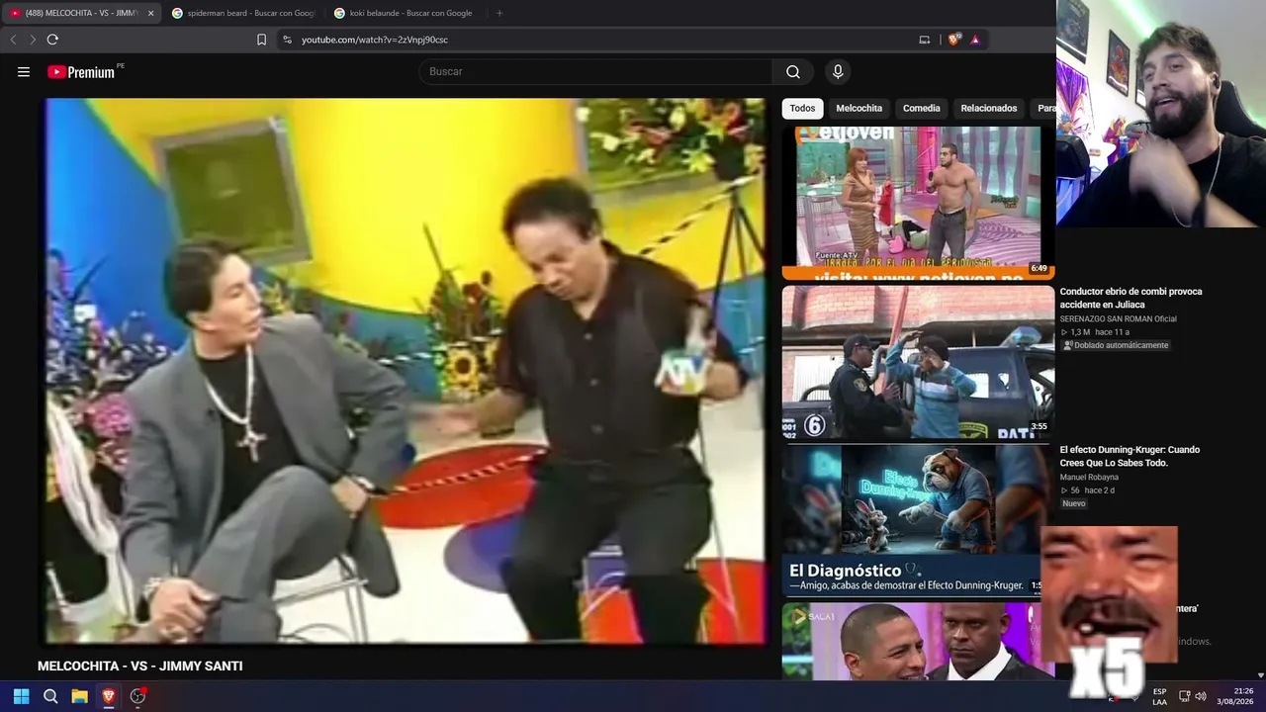Select the 'Comedia' filter chip
The image size is (1266, 712).
click(x=922, y=108)
